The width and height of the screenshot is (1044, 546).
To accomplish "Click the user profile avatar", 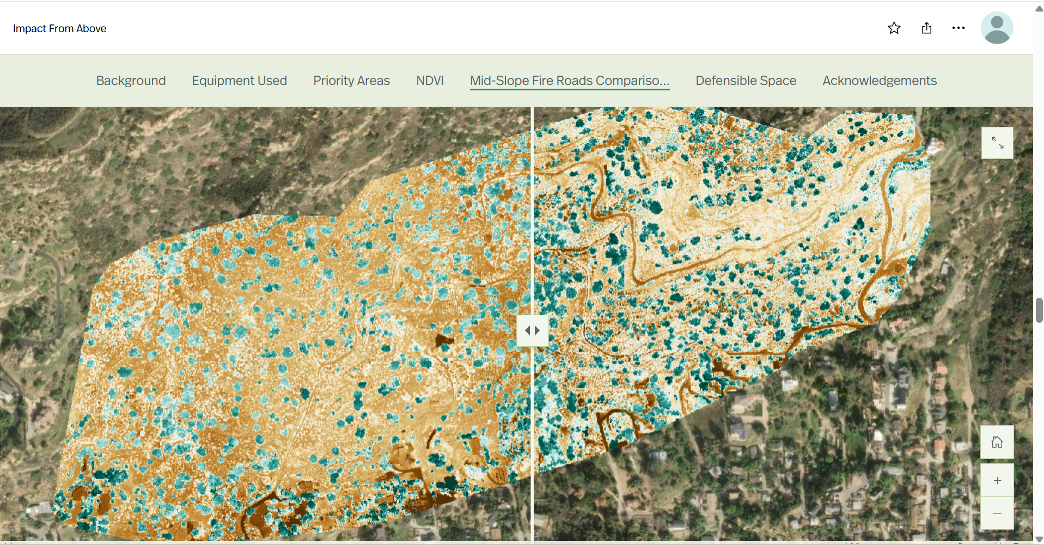I will (997, 28).
